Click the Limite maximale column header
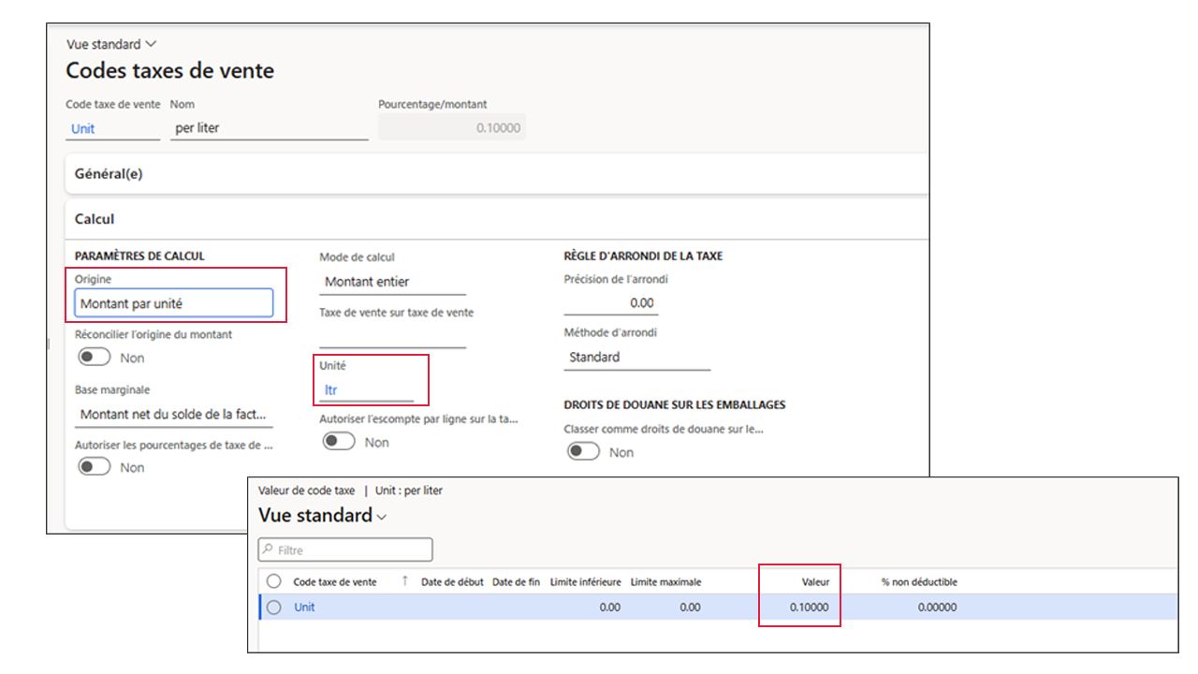The image size is (1198, 674). (665, 582)
